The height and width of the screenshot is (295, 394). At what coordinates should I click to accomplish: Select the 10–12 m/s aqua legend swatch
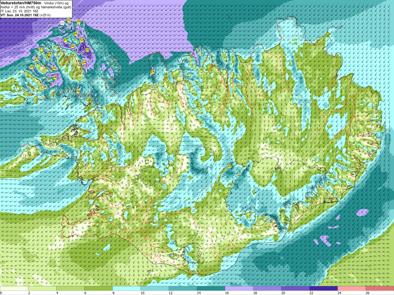[155, 289]
